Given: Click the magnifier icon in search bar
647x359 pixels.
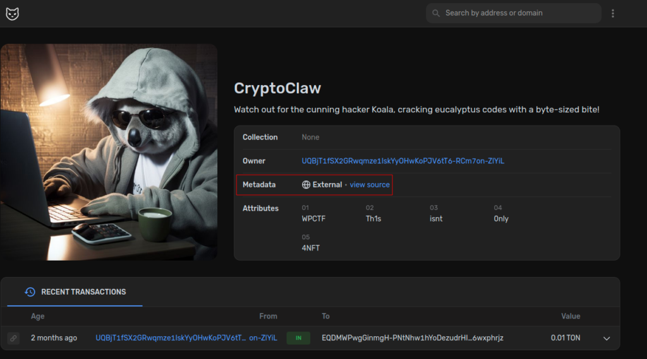Looking at the screenshot, I should 436,13.
